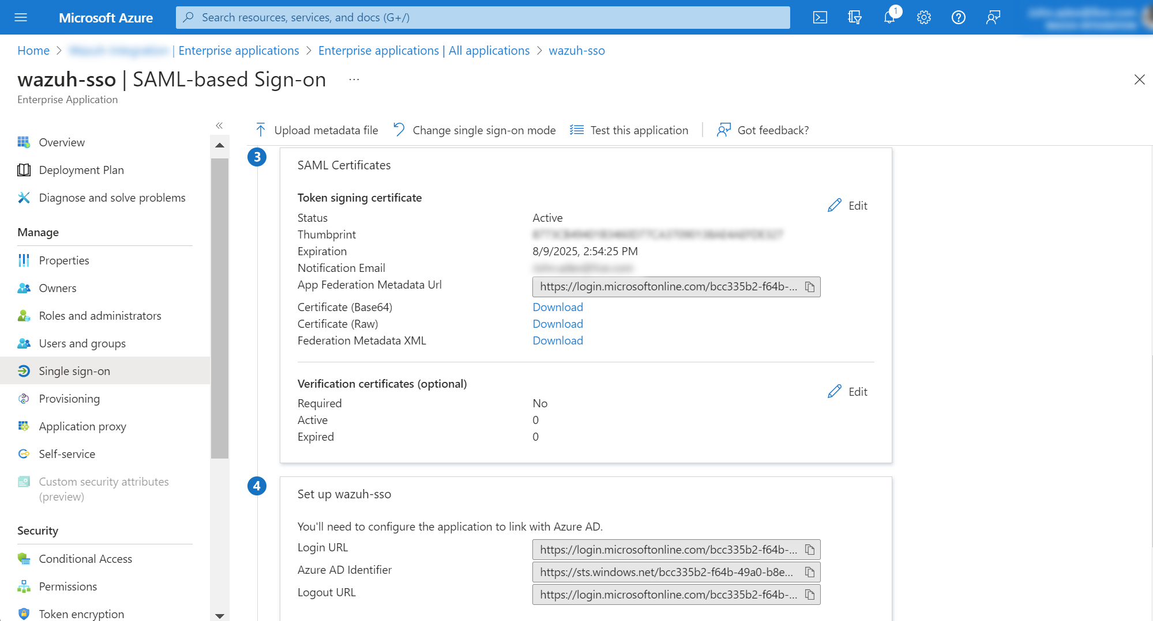
Task: Download the Certificate (Base64)
Action: (x=558, y=307)
